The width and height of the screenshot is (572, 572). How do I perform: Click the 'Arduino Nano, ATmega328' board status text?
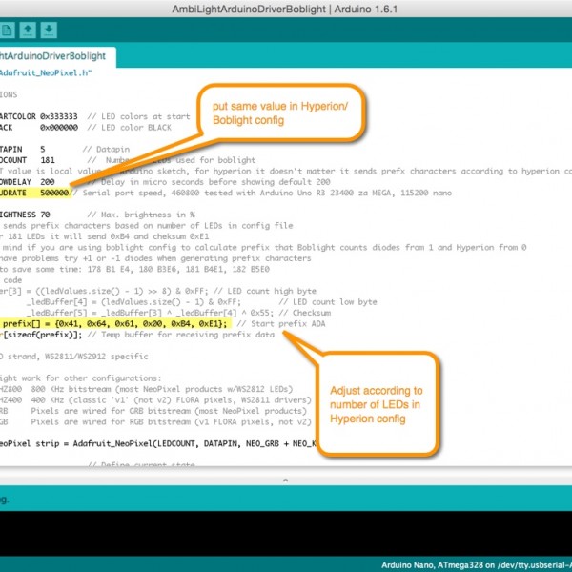[x=477, y=565]
